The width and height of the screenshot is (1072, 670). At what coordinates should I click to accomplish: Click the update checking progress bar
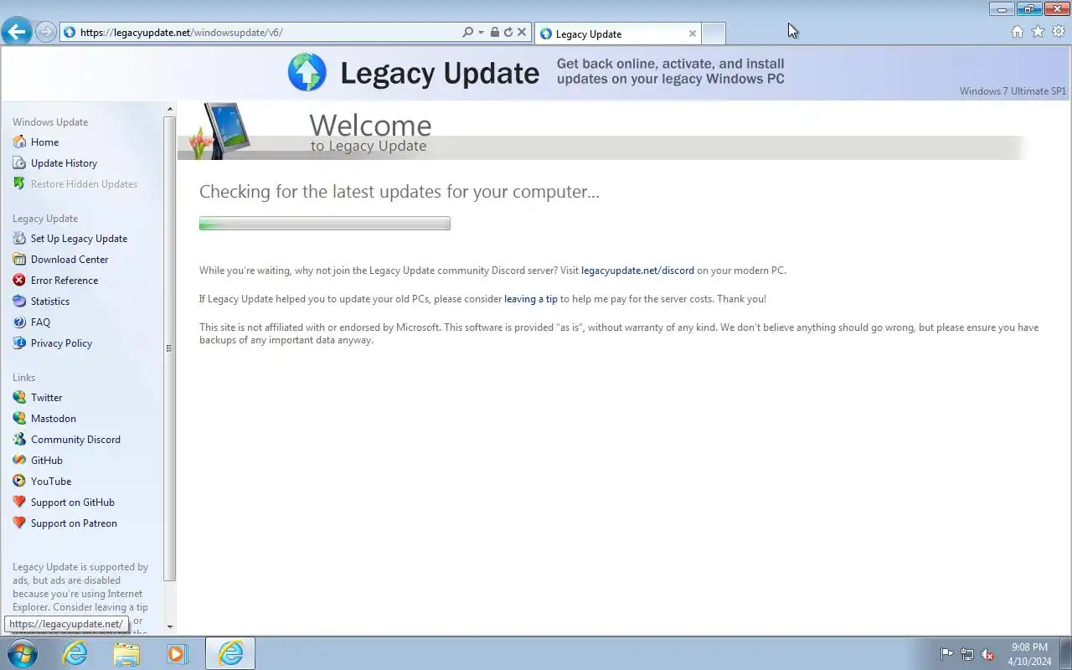coord(325,224)
